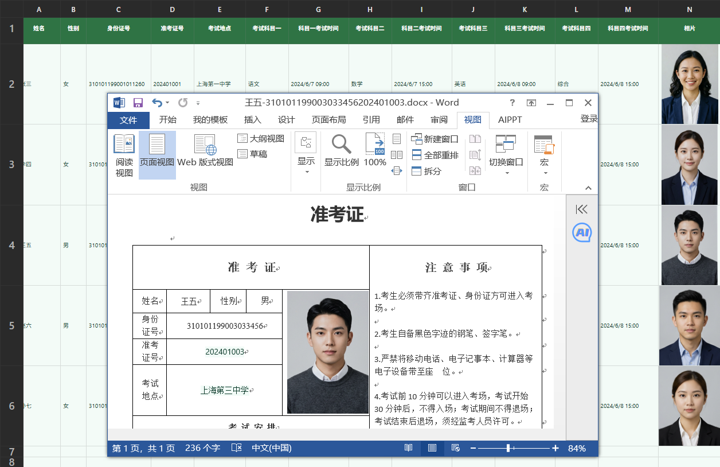Select 阅读视图 (Read Mode) in the ribbon

pos(123,152)
